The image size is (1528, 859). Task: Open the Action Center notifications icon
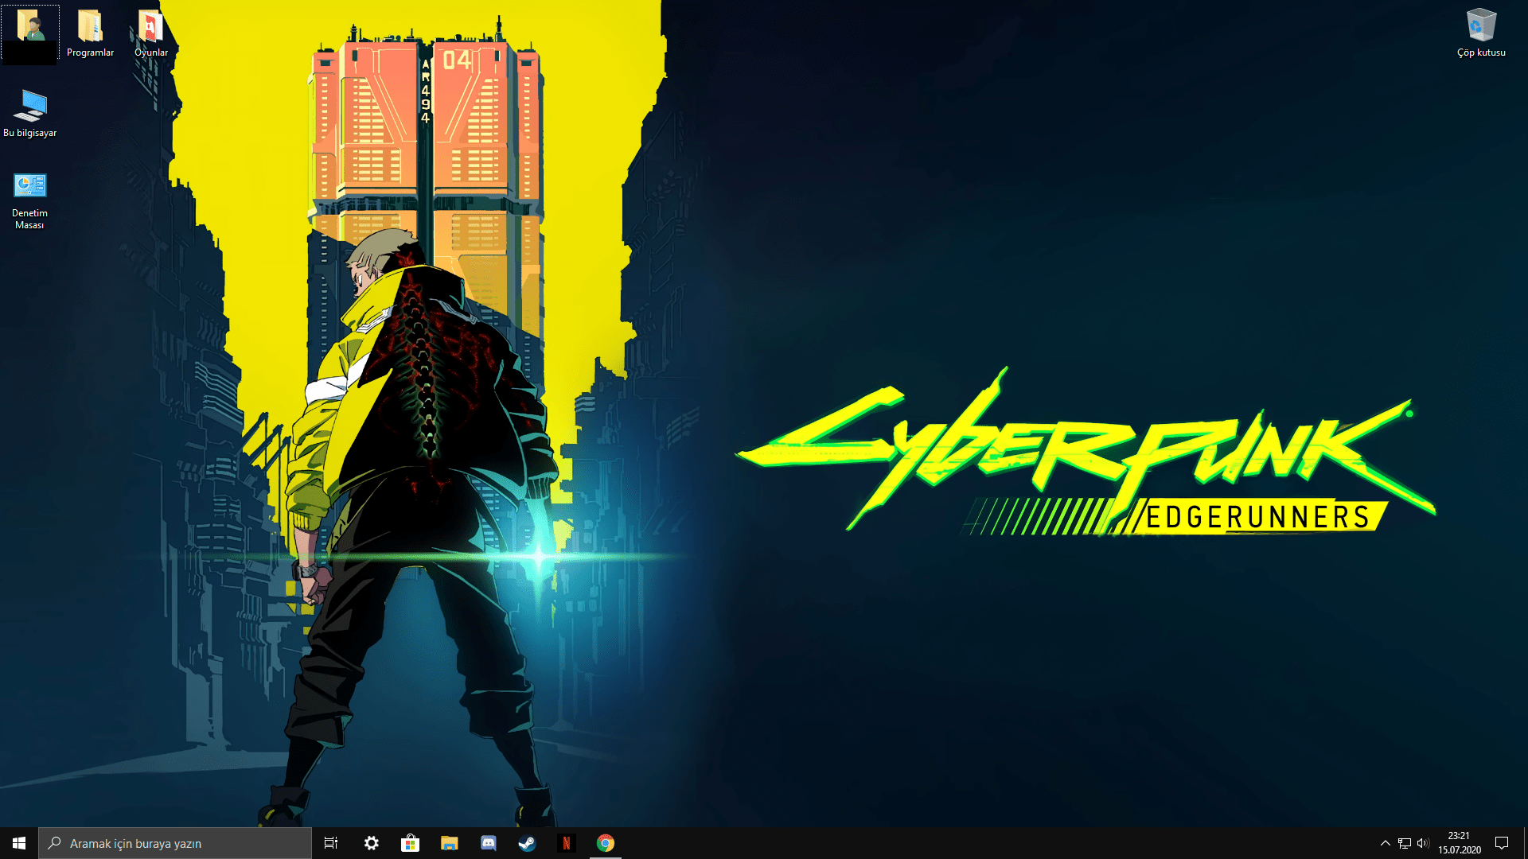tap(1502, 843)
